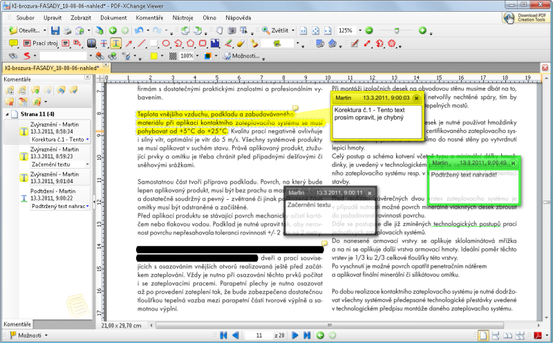
Task: Select the Sticky Note tool
Action: [x=13, y=44]
